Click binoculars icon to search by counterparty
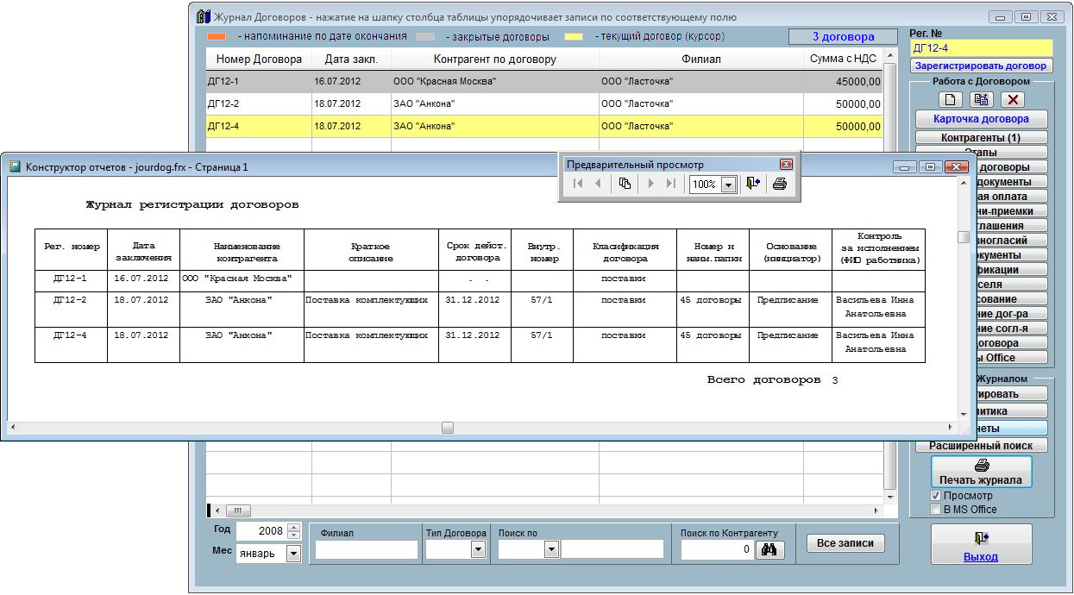Screen dimensions: 1074x595 pyautogui.click(x=769, y=549)
